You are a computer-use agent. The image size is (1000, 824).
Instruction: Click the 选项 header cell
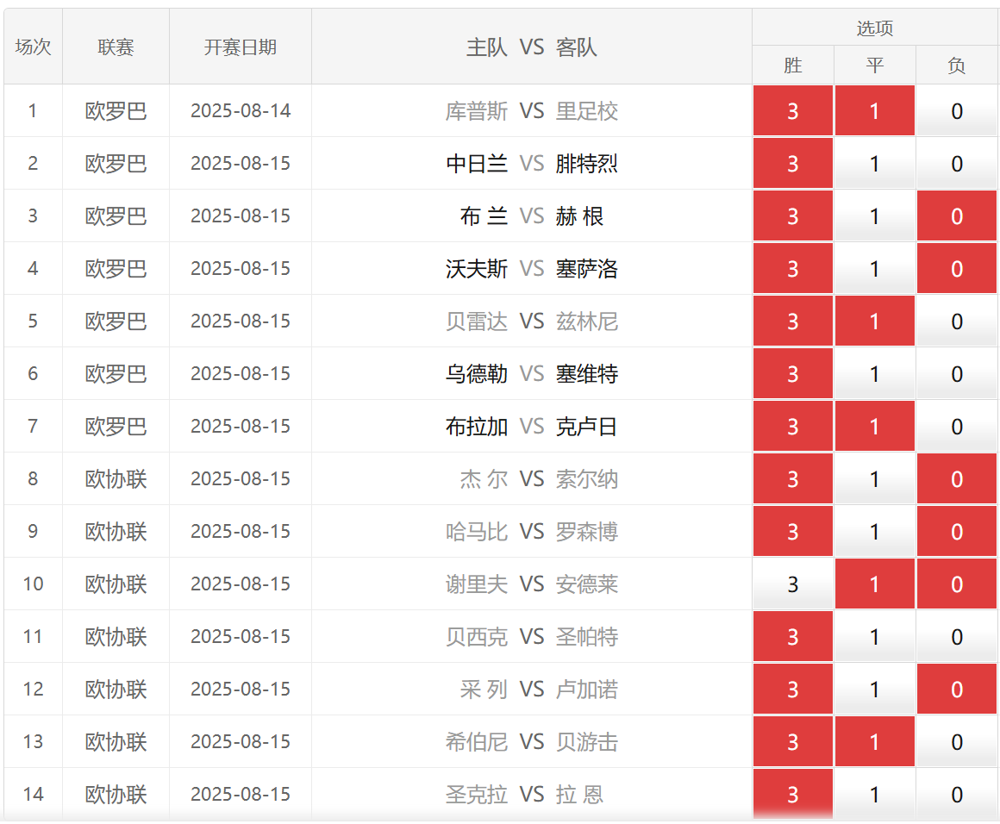[874, 28]
